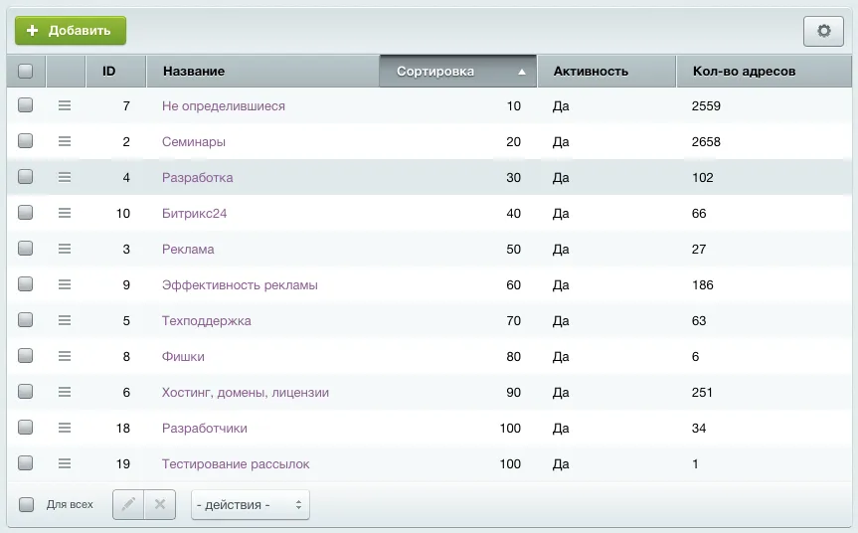This screenshot has width=858, height=533.
Task: Open the Хостинг, домены, лицензии link
Action: coord(245,392)
